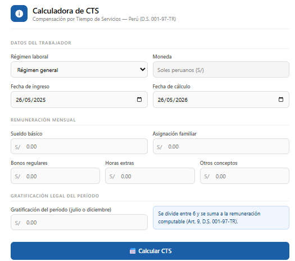Click the Horas extras amount field
The width and height of the screenshot is (295, 261).
point(150,176)
